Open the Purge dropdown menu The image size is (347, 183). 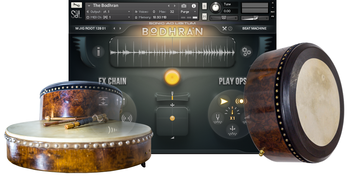click(189, 12)
